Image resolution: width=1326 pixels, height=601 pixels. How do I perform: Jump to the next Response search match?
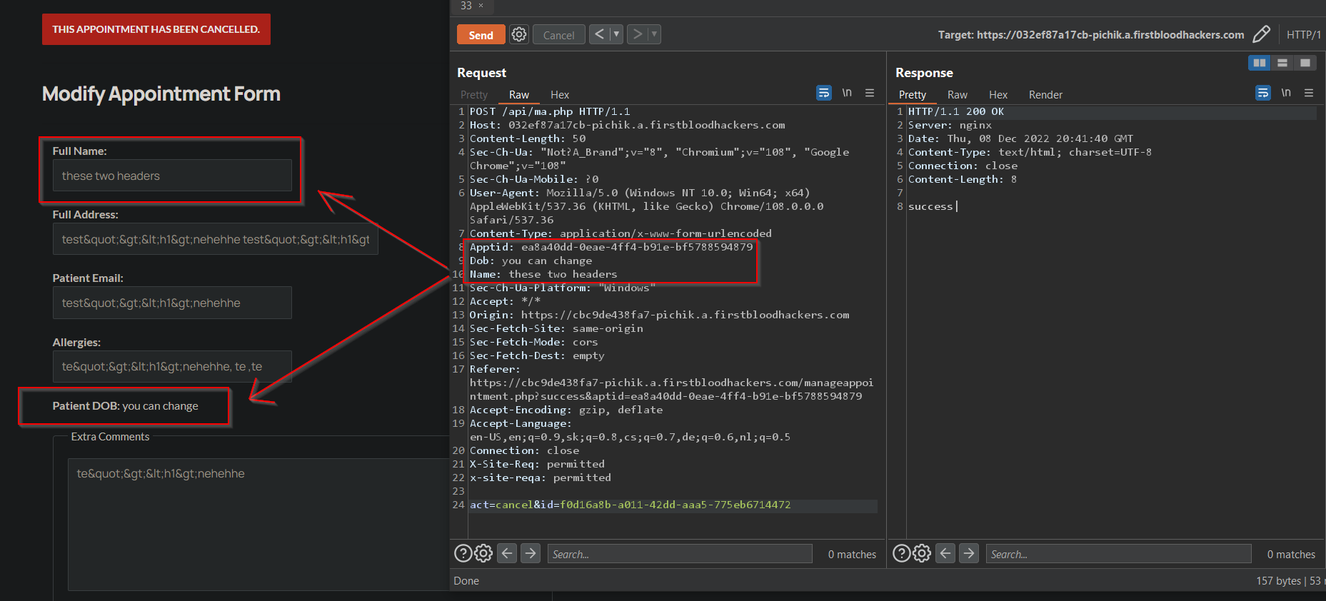click(x=968, y=553)
